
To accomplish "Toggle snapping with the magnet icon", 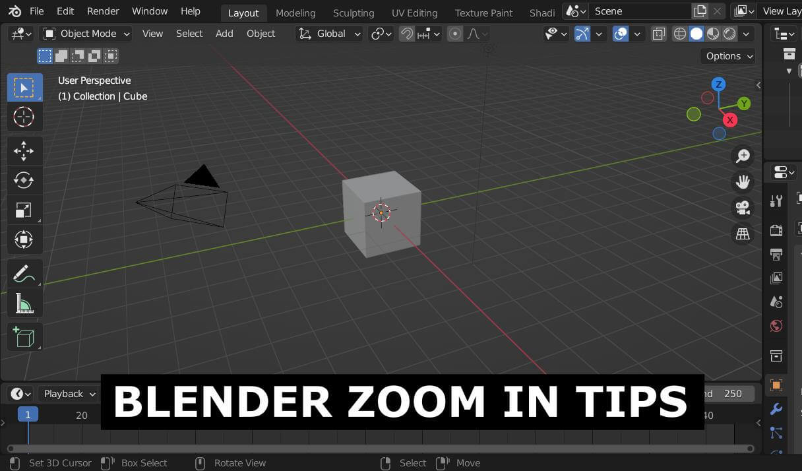I will click(x=407, y=34).
